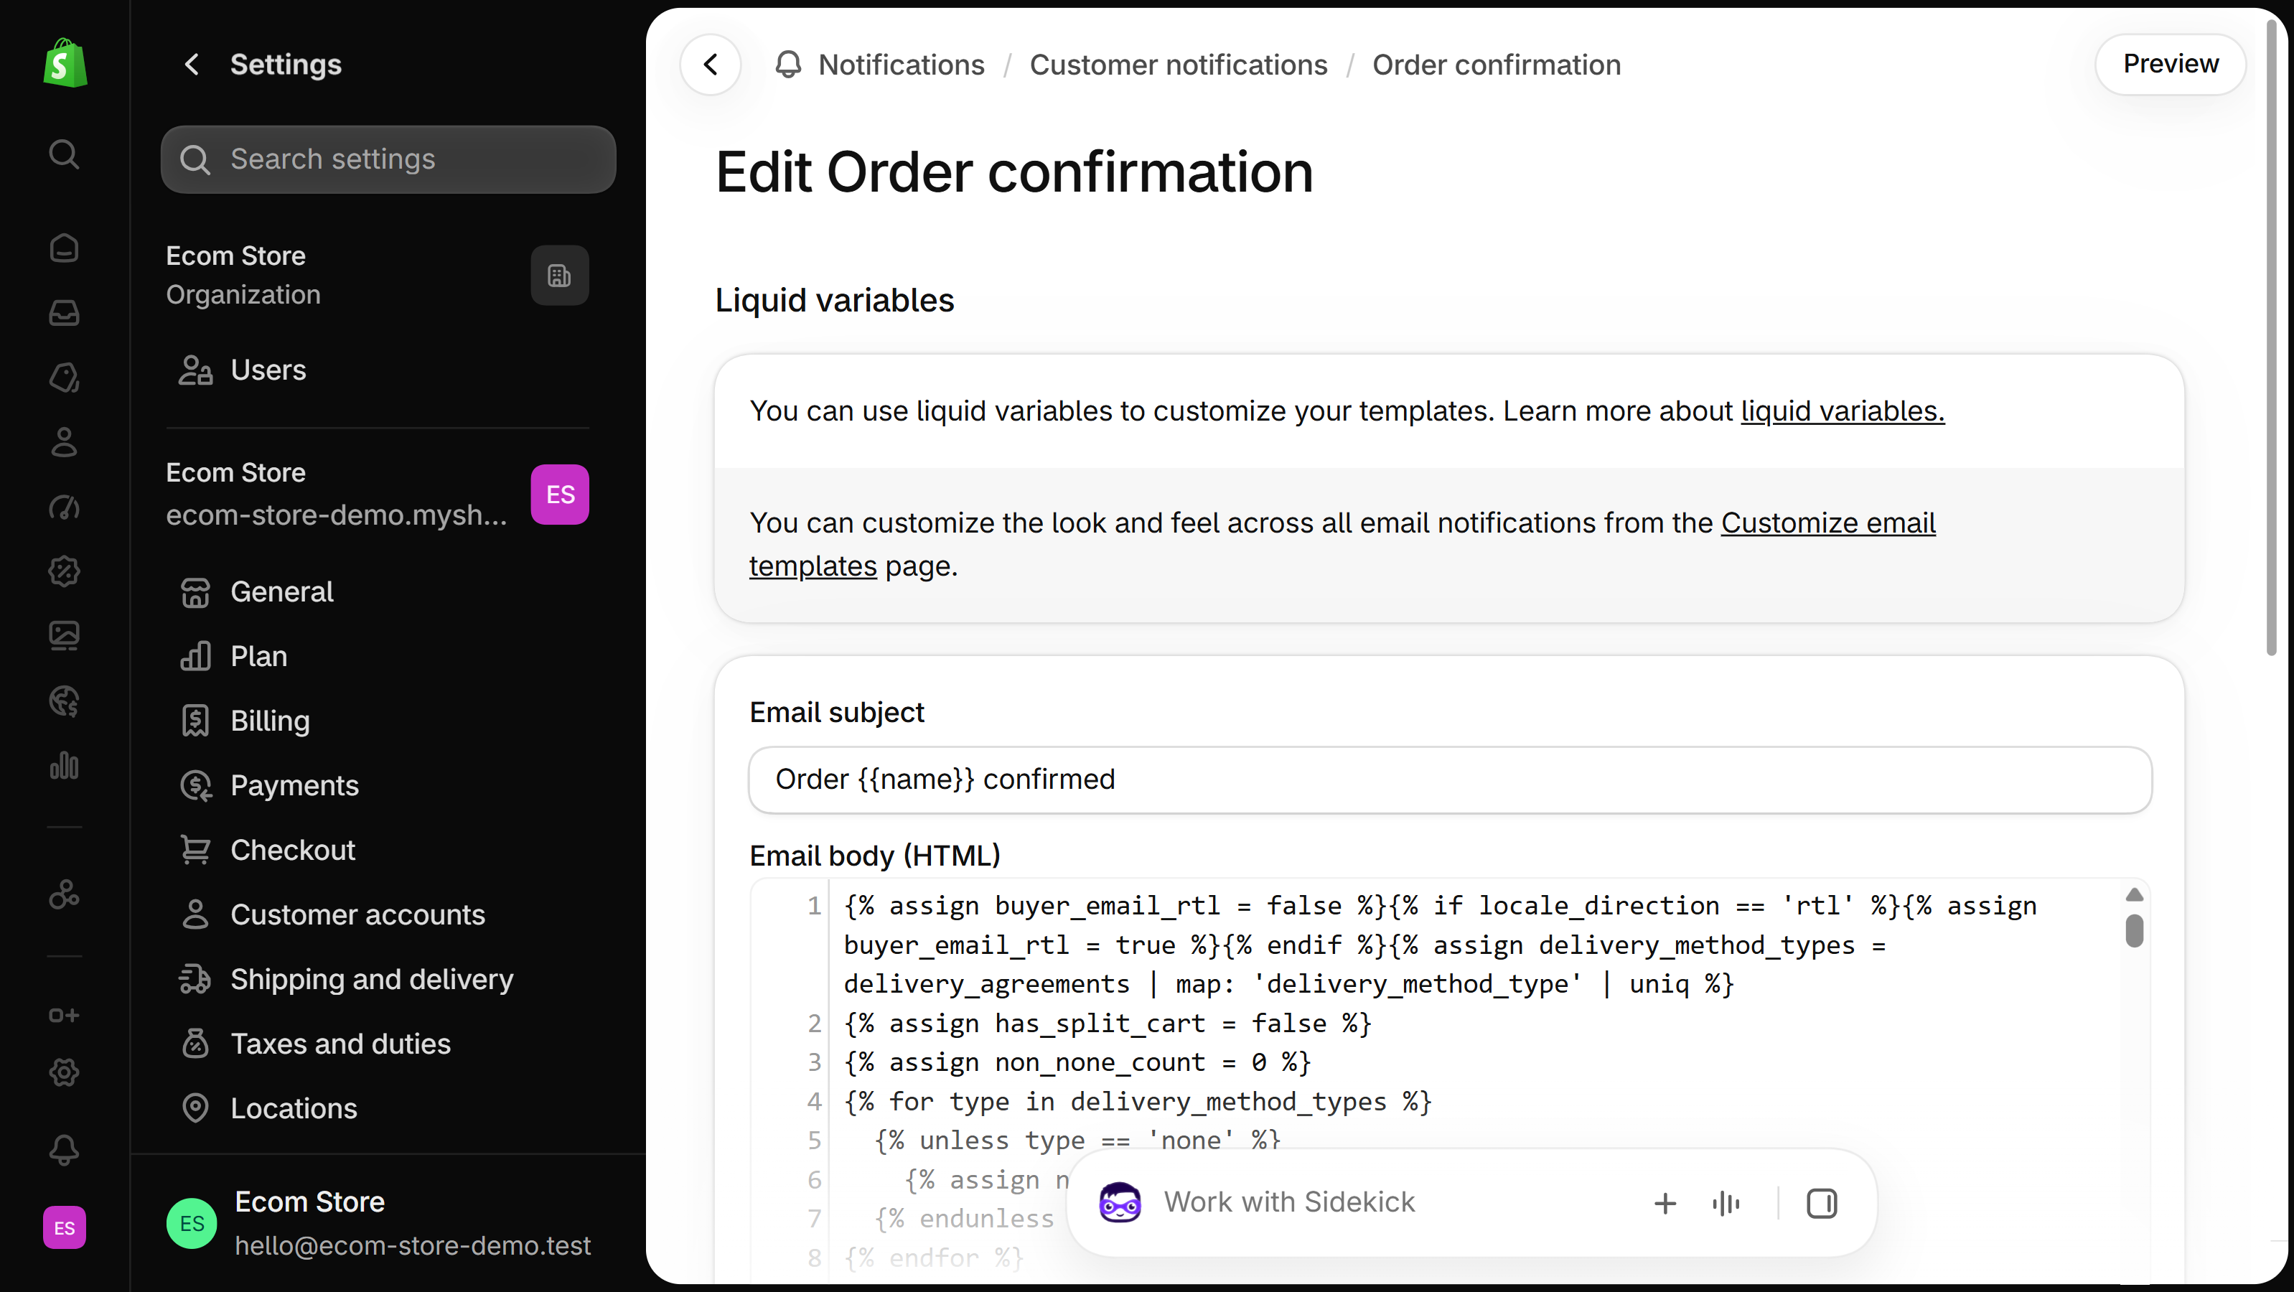
Task: Open Orders inbox icon in left rail
Action: pos(64,312)
